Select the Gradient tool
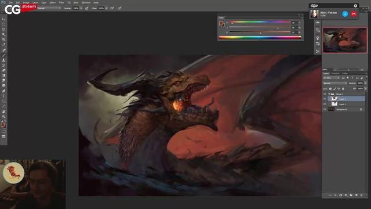Screen dimensions: 371x209 (x=3, y=75)
